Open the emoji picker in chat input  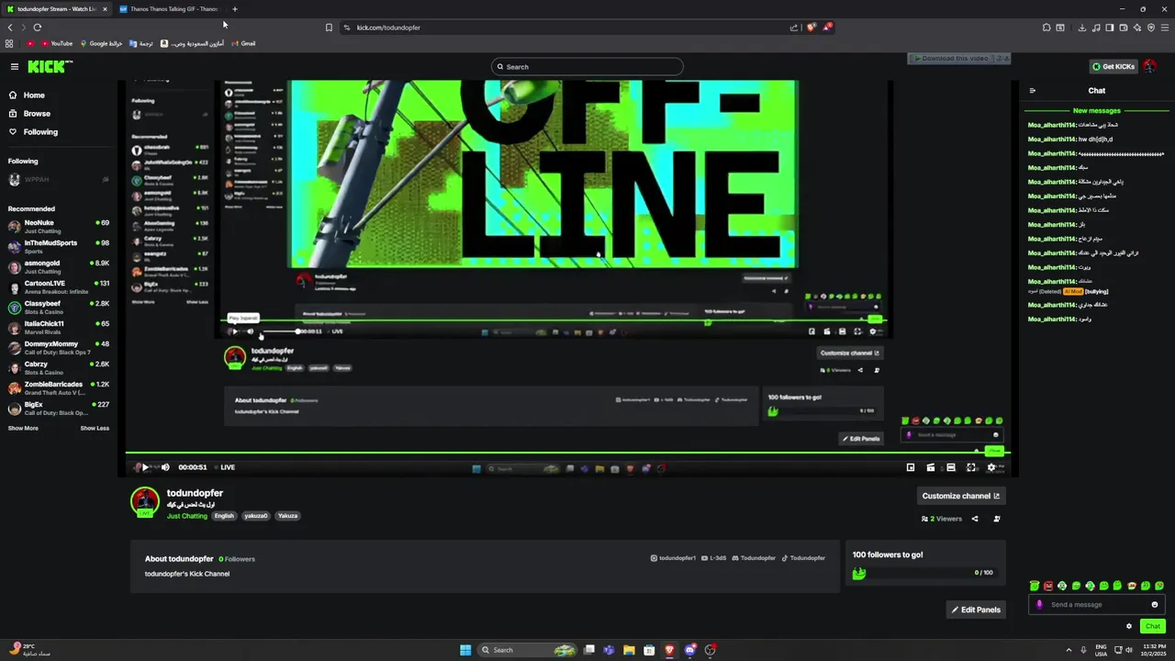(x=1155, y=604)
